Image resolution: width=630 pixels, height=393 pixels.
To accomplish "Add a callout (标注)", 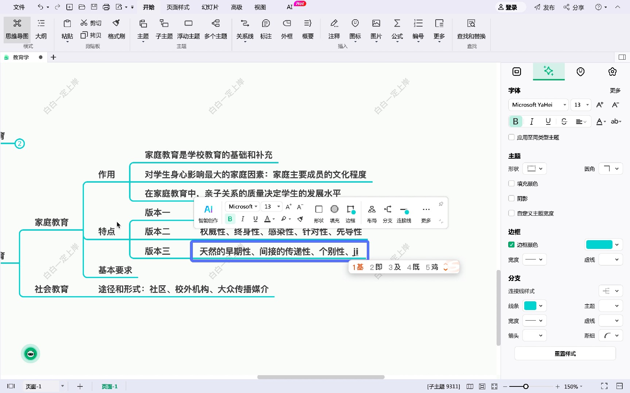I will click(266, 29).
